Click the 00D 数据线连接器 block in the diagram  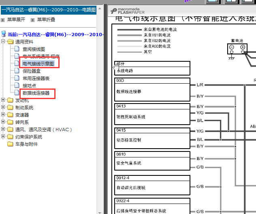[x=152, y=90]
